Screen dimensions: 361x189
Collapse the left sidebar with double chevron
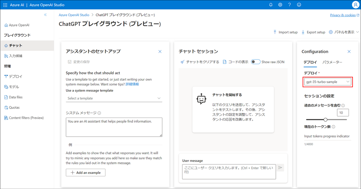pos(45,15)
